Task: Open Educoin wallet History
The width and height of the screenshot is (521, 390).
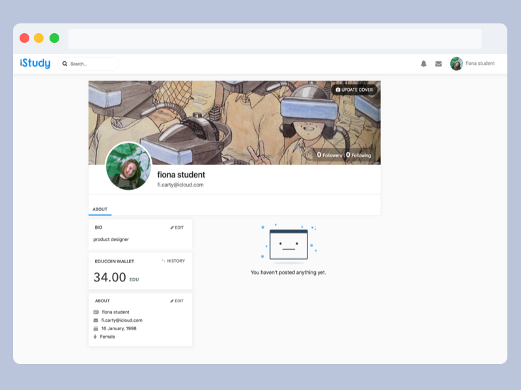Action: coord(173,261)
